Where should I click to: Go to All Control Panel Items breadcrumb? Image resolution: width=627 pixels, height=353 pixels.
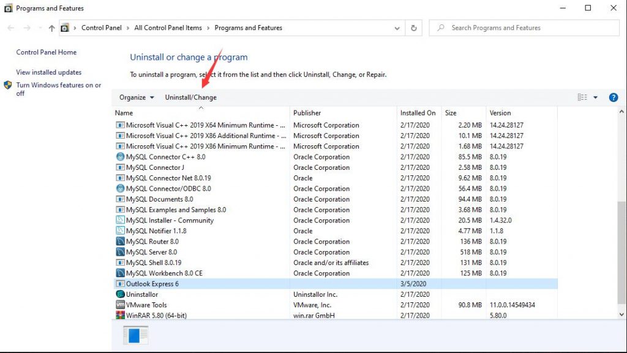pos(168,28)
